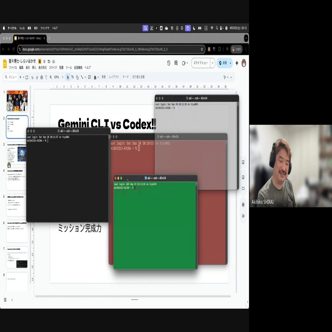Click the record circle icon in side panel

click(x=243, y=204)
